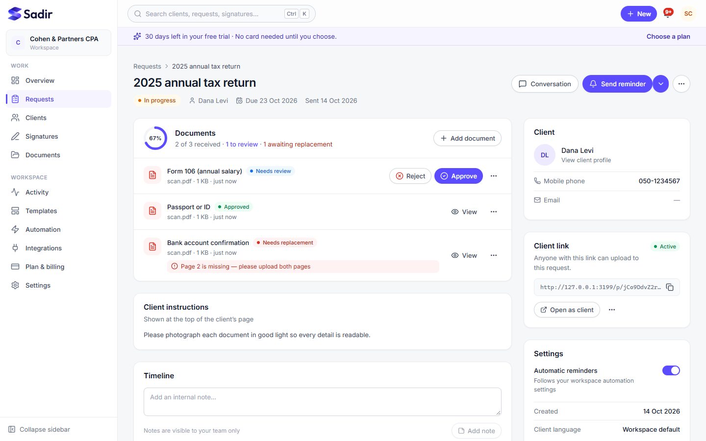Click the search magnifier icon

138,14
